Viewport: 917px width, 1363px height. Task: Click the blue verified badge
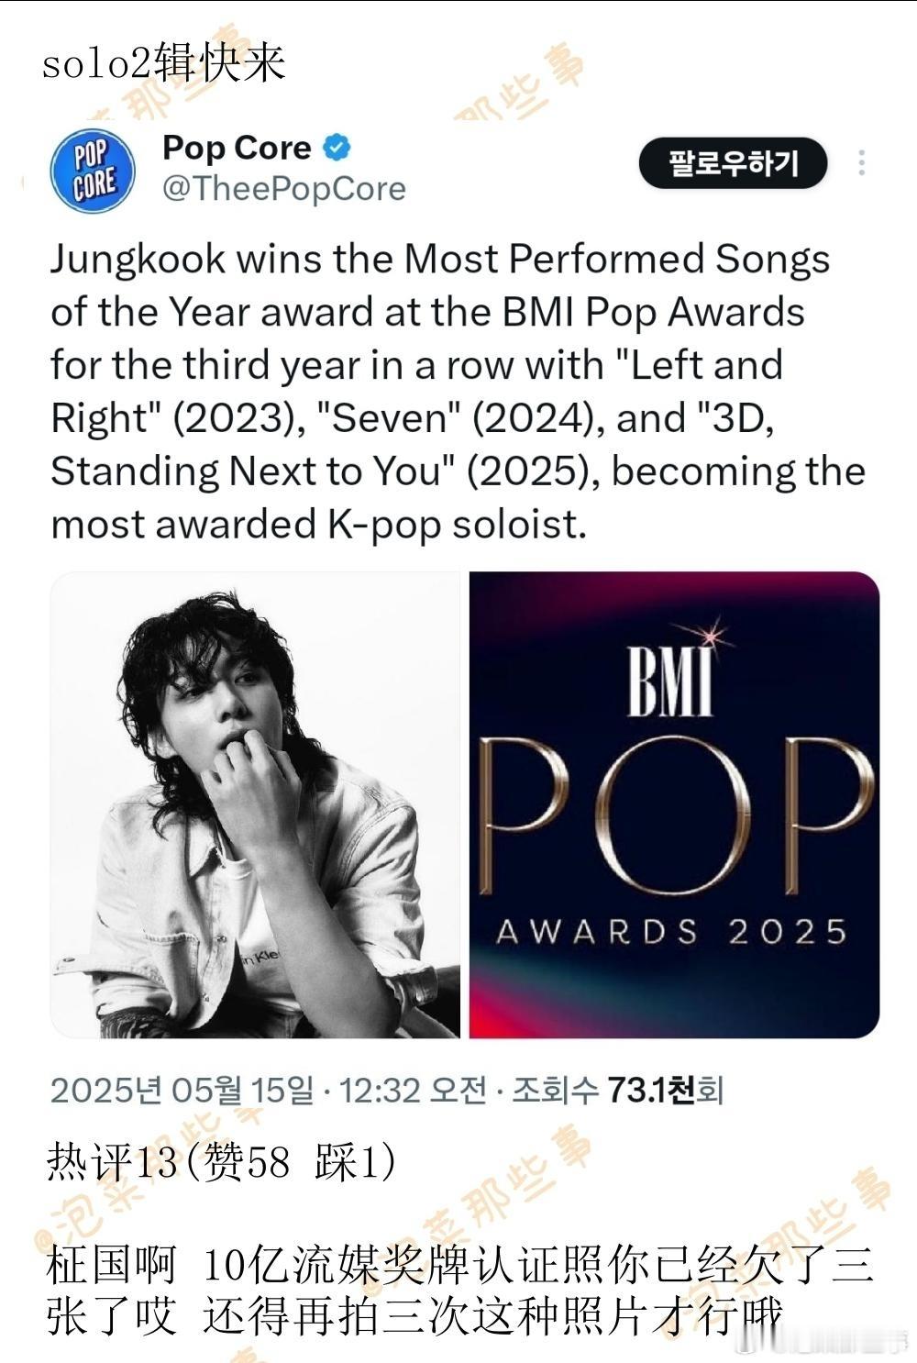pos(337,148)
